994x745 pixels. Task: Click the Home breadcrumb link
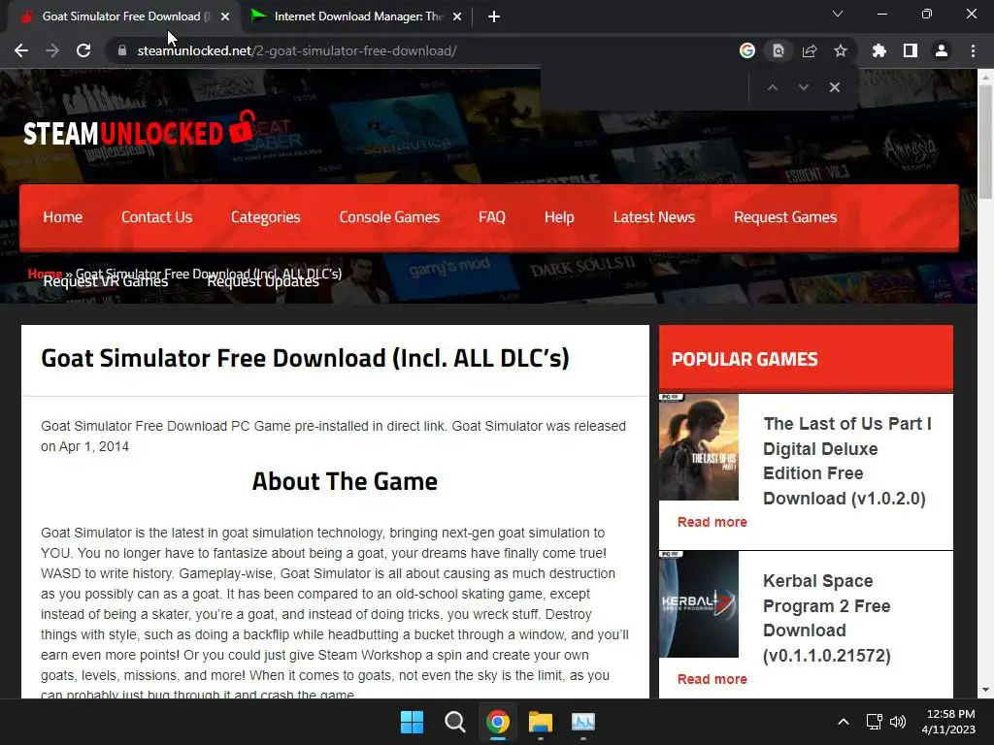[45, 273]
